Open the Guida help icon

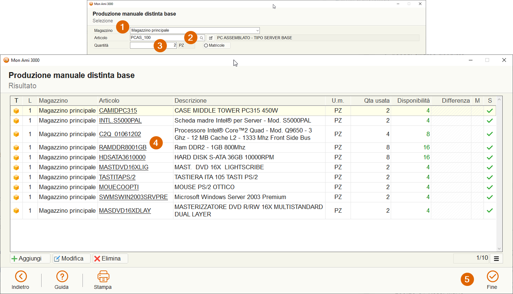62,276
